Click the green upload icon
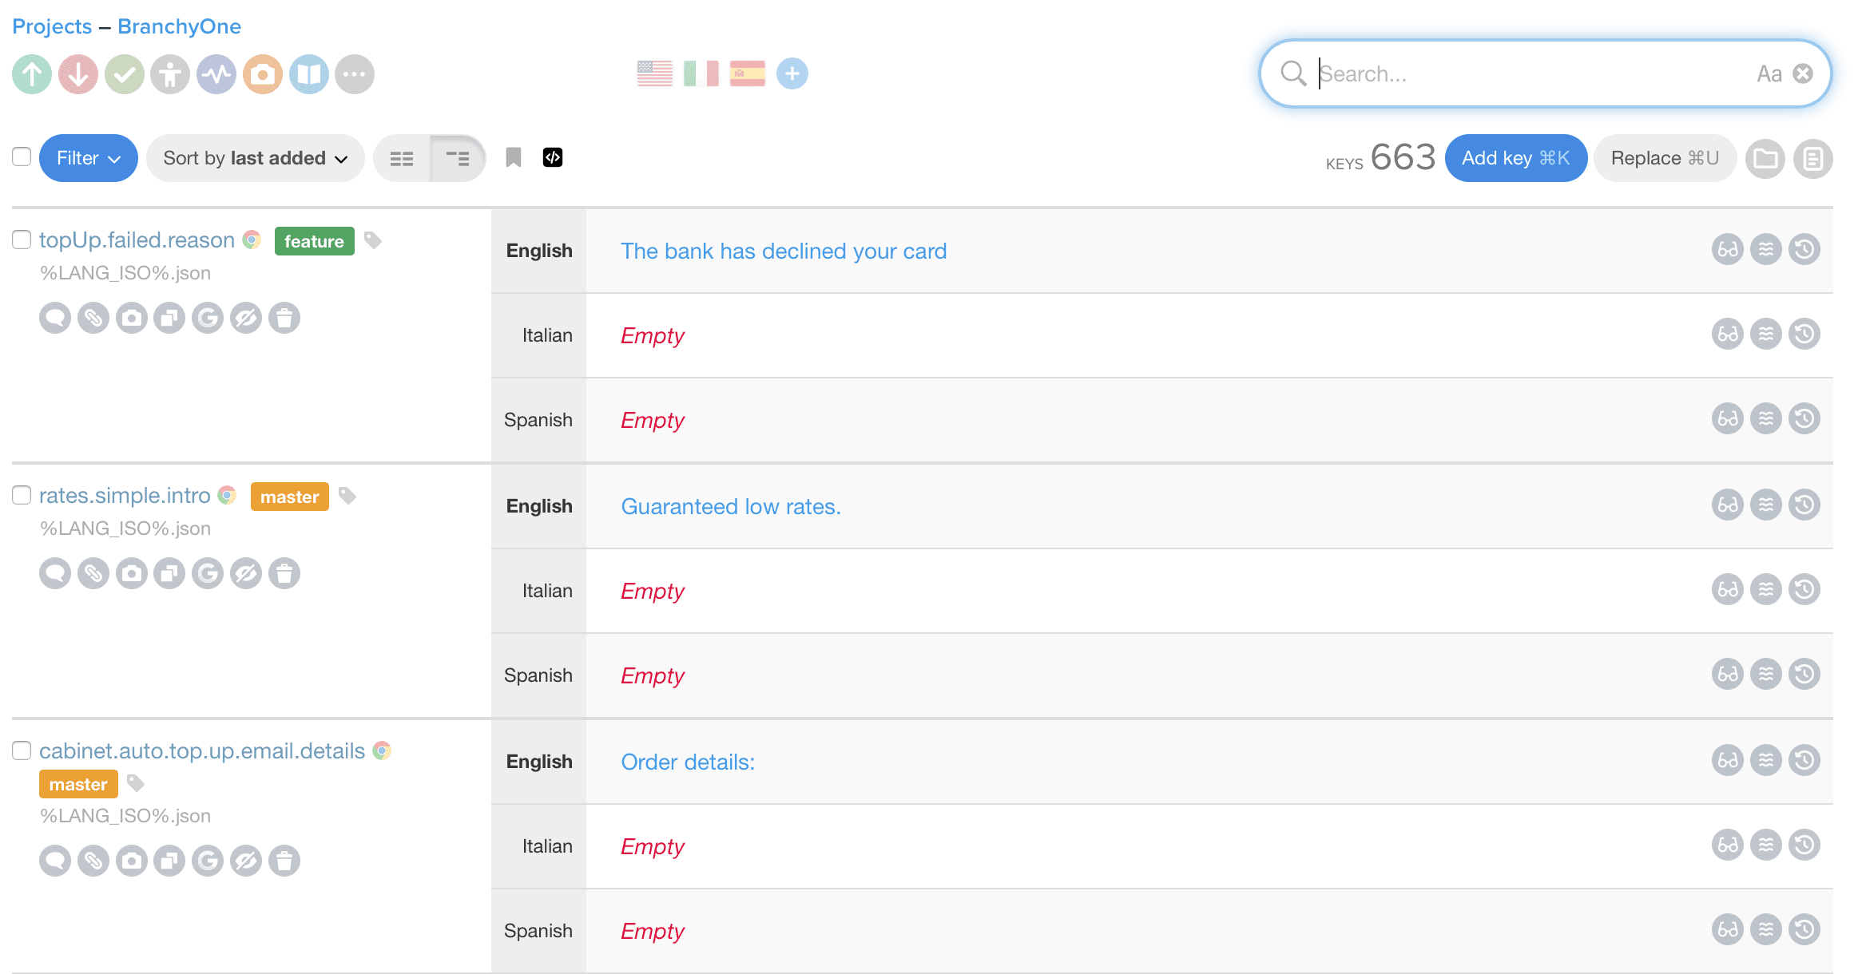The image size is (1858, 974). pyautogui.click(x=32, y=75)
